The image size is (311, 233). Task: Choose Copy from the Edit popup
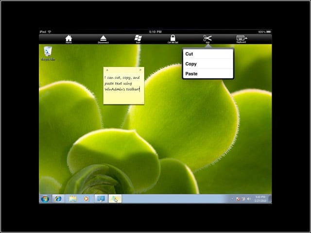tap(208, 64)
